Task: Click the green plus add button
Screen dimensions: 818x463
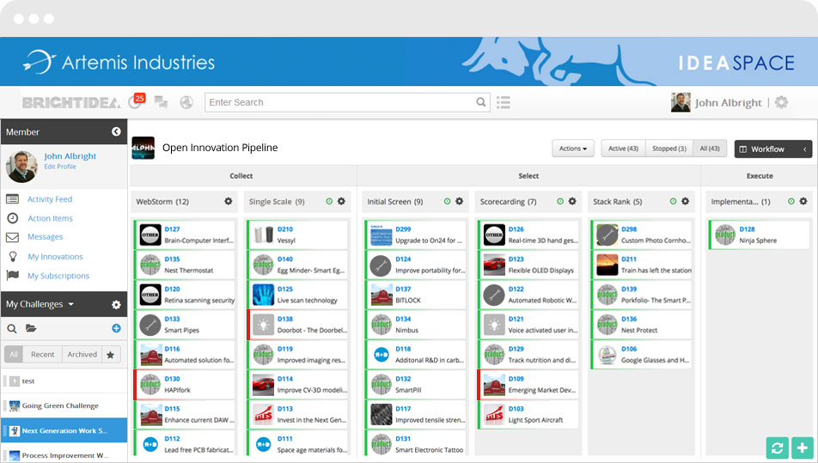Action: 802,448
